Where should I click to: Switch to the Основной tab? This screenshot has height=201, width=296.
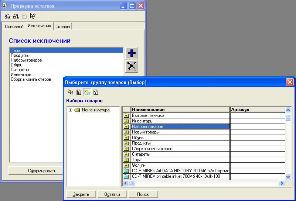click(x=14, y=27)
